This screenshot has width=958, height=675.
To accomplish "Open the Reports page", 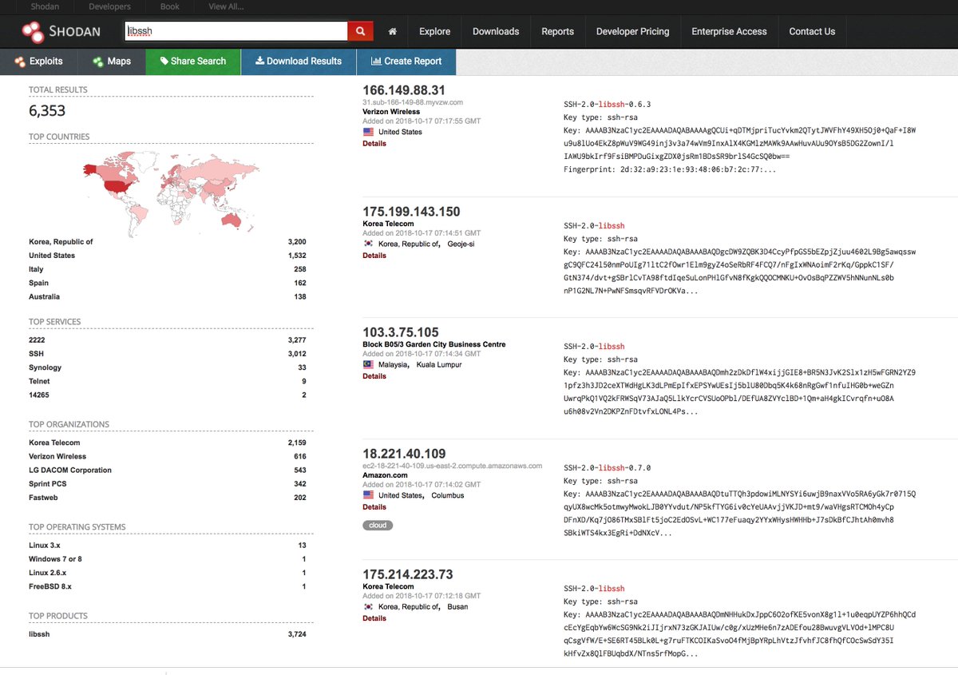I will coord(557,32).
